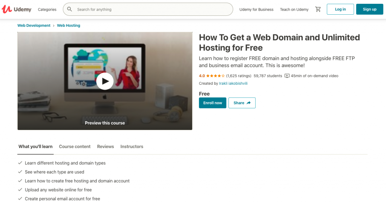Screen dimensions: 386x203
Task: Click the on-demand video icon
Action: click(x=287, y=76)
